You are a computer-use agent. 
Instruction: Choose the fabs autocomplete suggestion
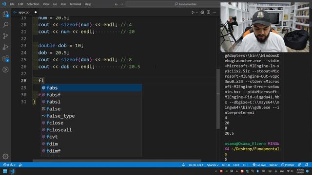(x=92, y=87)
